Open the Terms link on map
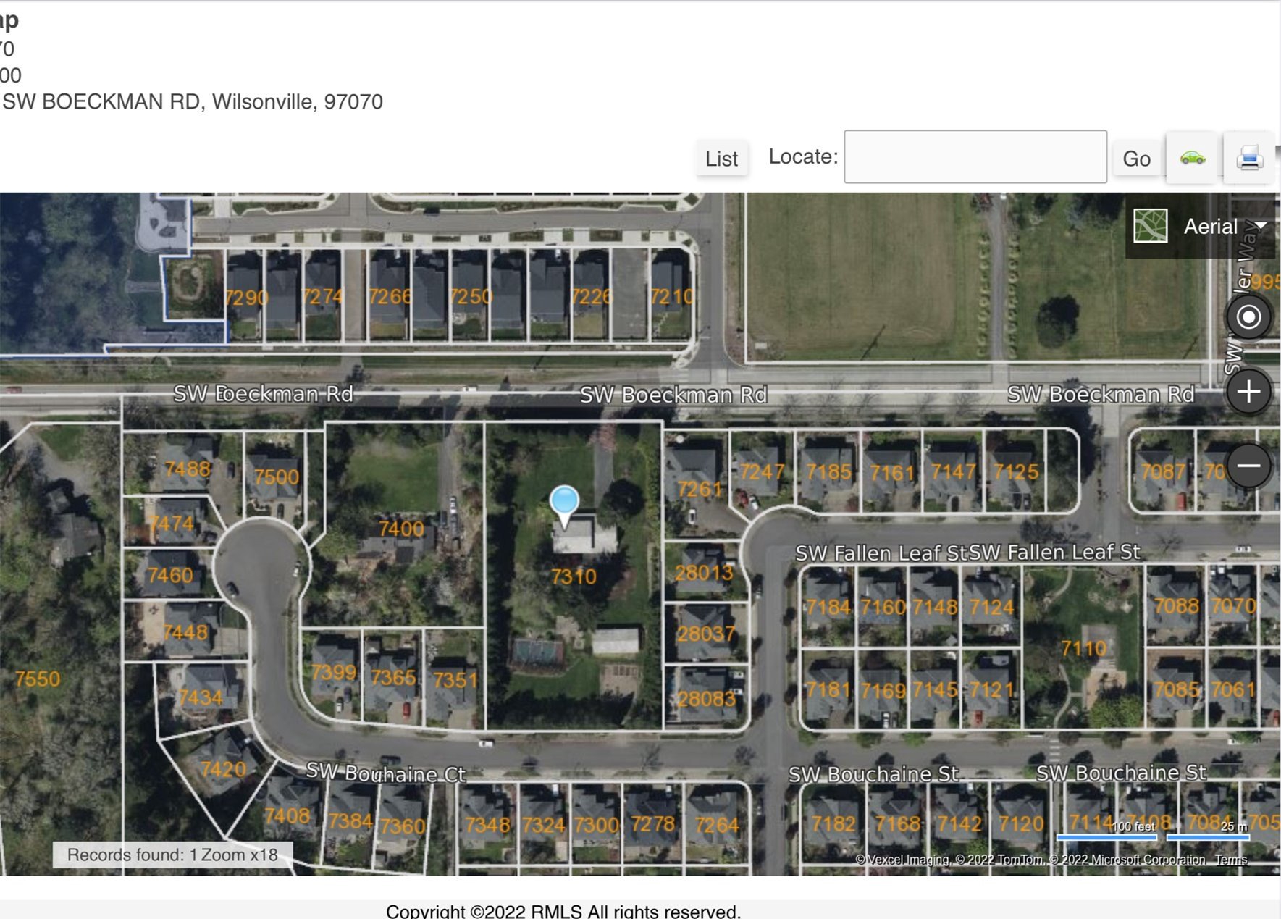This screenshot has height=919, width=1281. click(x=1230, y=860)
